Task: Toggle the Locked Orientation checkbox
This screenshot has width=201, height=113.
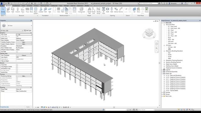Action: point(17,78)
